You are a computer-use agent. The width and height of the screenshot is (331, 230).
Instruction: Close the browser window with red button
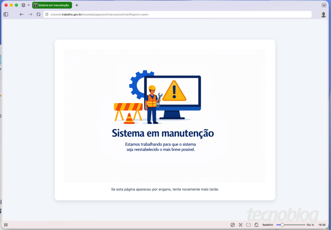coord(6,5)
